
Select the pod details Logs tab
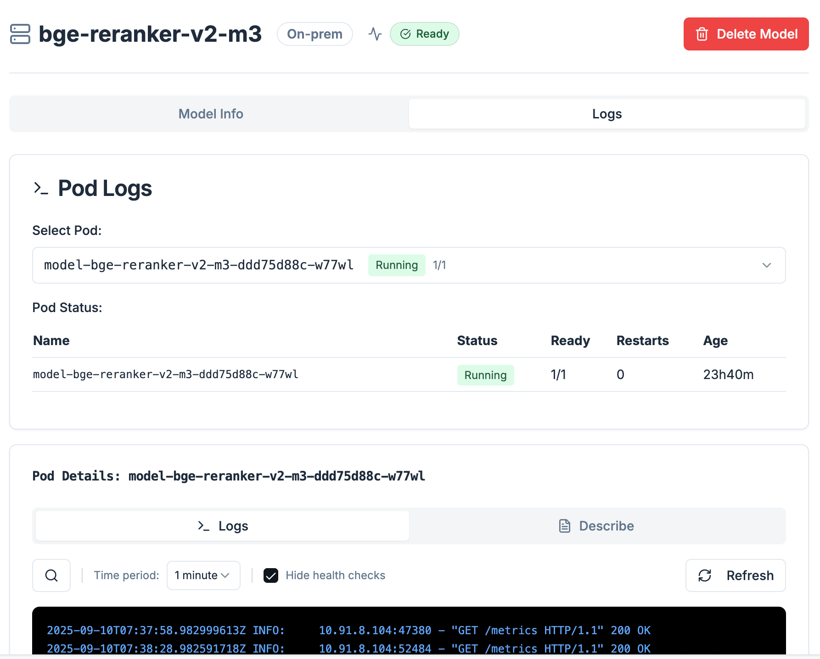(x=223, y=526)
